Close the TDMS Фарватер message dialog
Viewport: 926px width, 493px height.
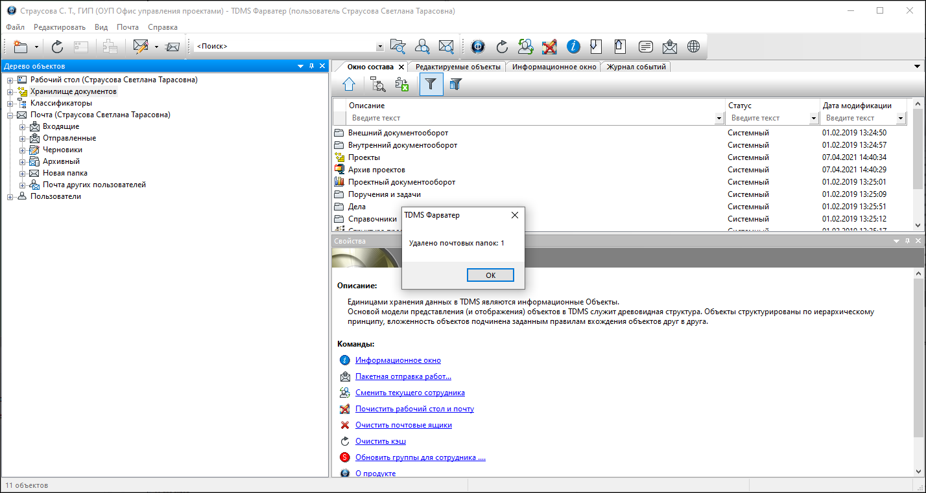tap(515, 215)
